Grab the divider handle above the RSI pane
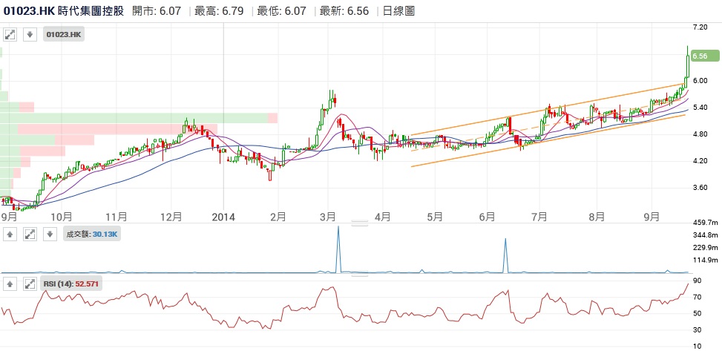The height and width of the screenshot is (354, 722). tap(359, 274)
